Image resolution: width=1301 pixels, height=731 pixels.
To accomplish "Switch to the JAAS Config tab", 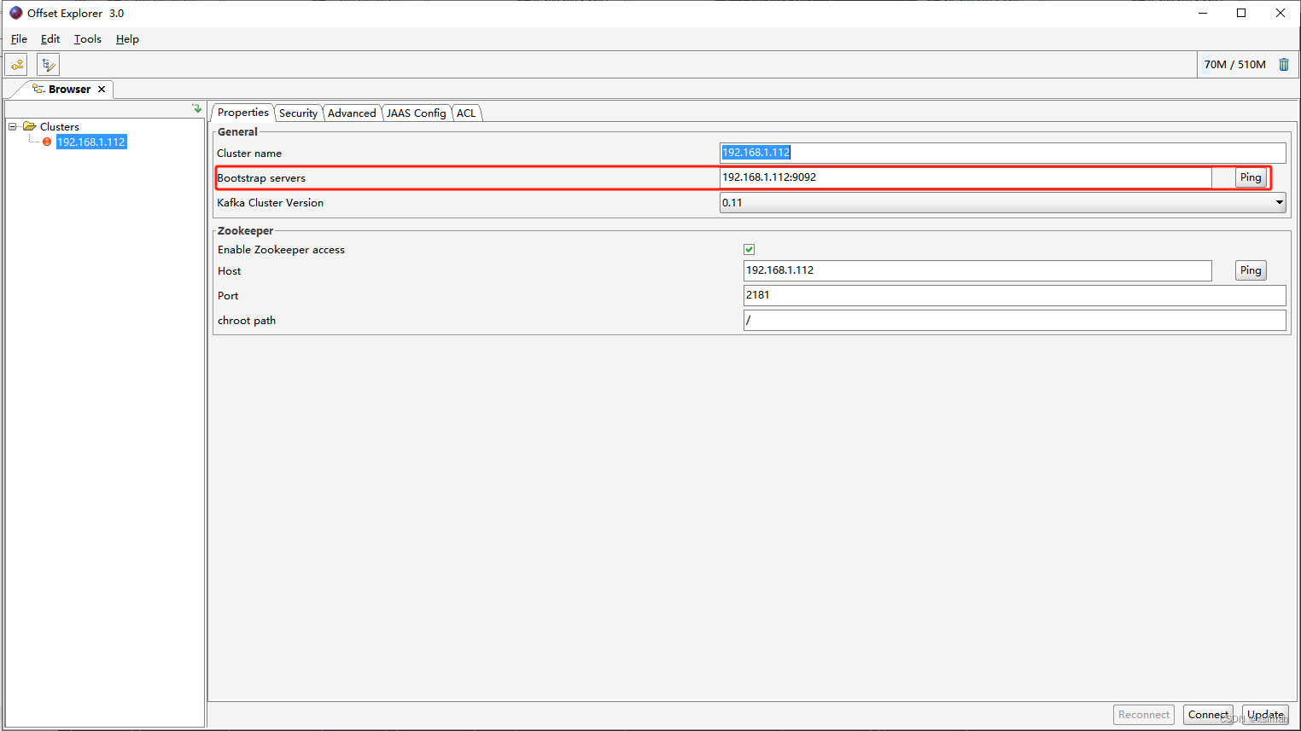I will click(416, 113).
